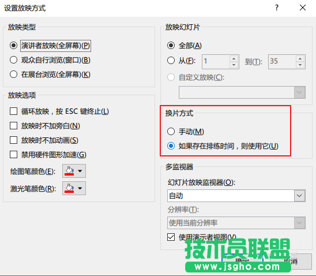This screenshot has height=276, width=316.
Task: Toggle 禁用硬件图形加速 checkbox
Action: pyautogui.click(x=13, y=155)
